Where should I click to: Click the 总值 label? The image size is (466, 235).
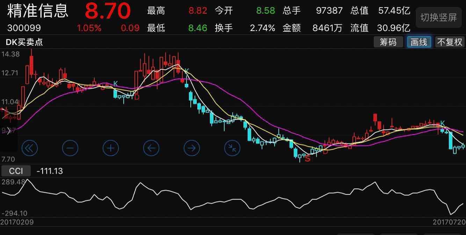click(x=359, y=10)
